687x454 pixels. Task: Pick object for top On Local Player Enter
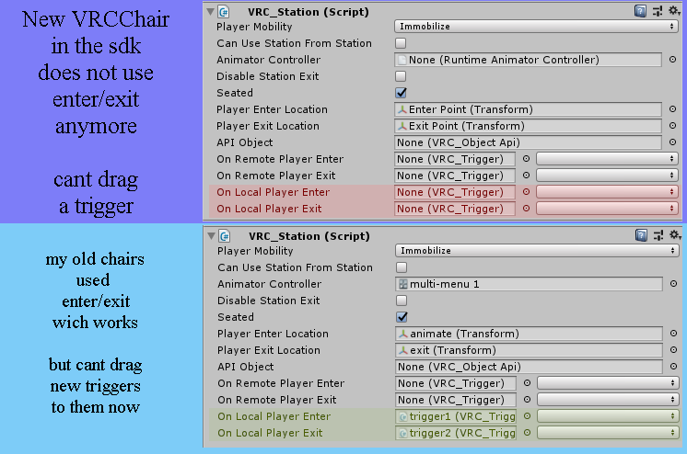pyautogui.click(x=526, y=192)
